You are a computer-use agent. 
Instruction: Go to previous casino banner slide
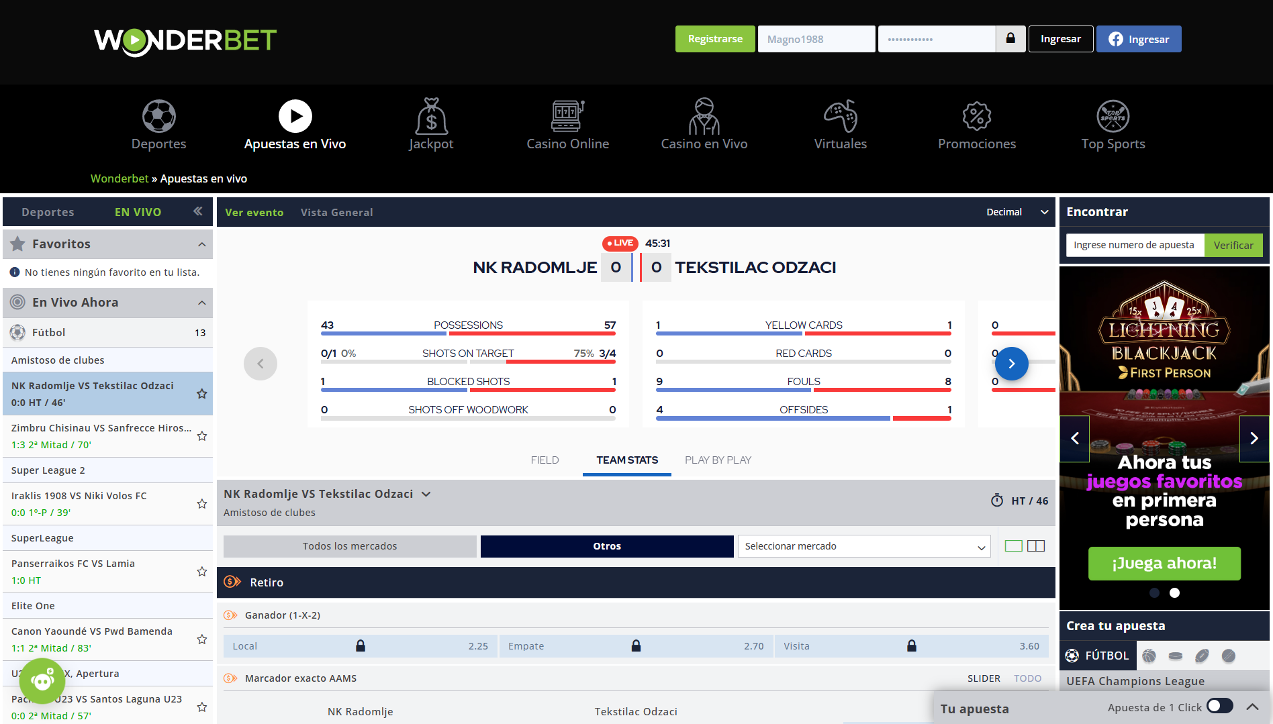click(x=1075, y=439)
